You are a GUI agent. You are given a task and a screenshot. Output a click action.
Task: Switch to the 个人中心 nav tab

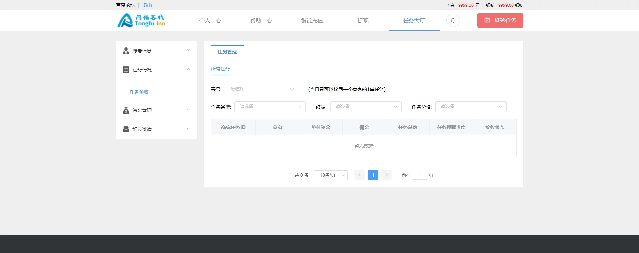click(x=210, y=21)
